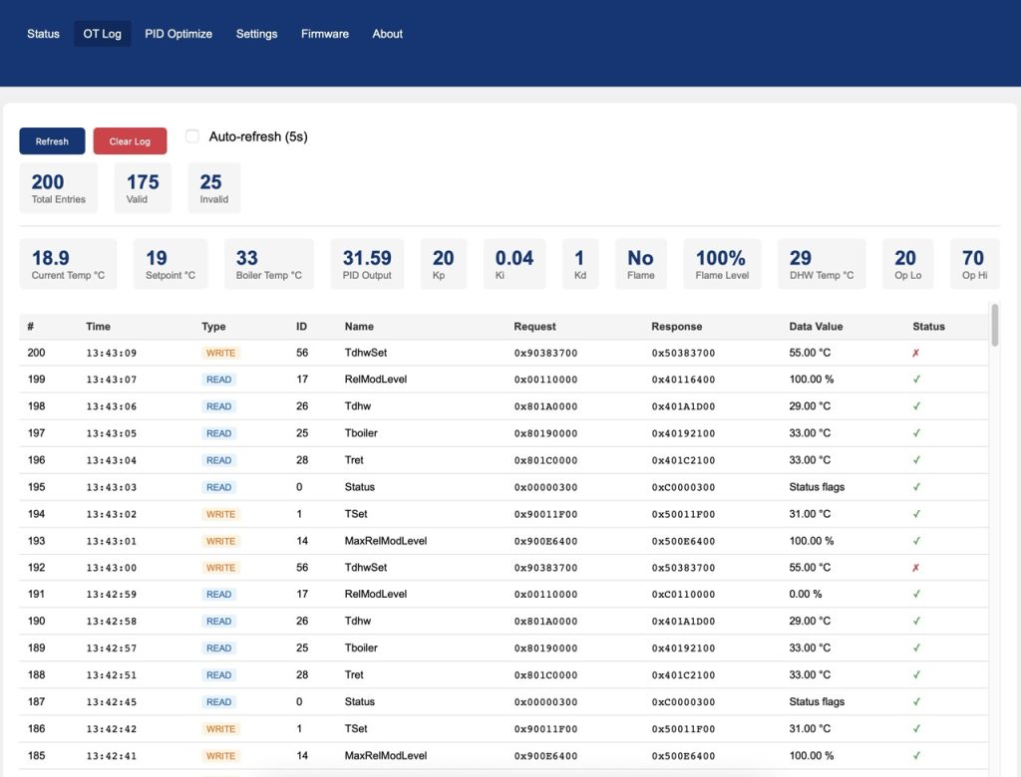
Task: Click the WRITE badge in row 193
Action: click(220, 541)
